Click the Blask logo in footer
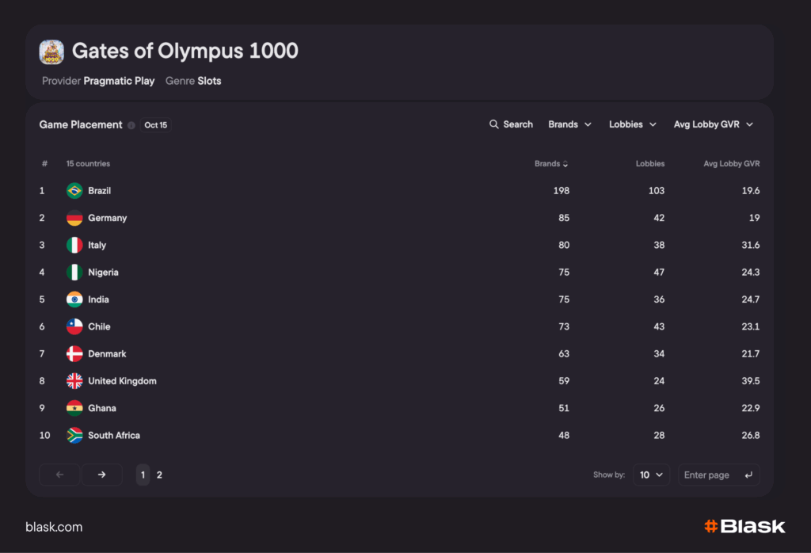Image resolution: width=811 pixels, height=553 pixels. tap(744, 527)
